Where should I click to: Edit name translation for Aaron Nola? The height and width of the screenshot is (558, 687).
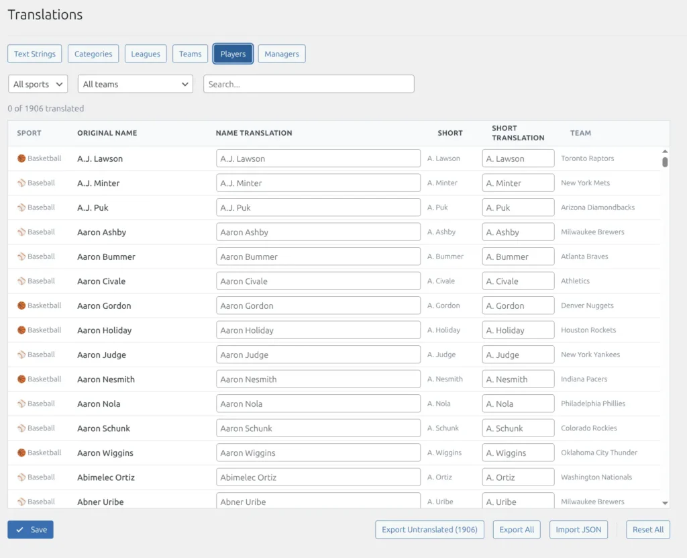[x=318, y=404]
